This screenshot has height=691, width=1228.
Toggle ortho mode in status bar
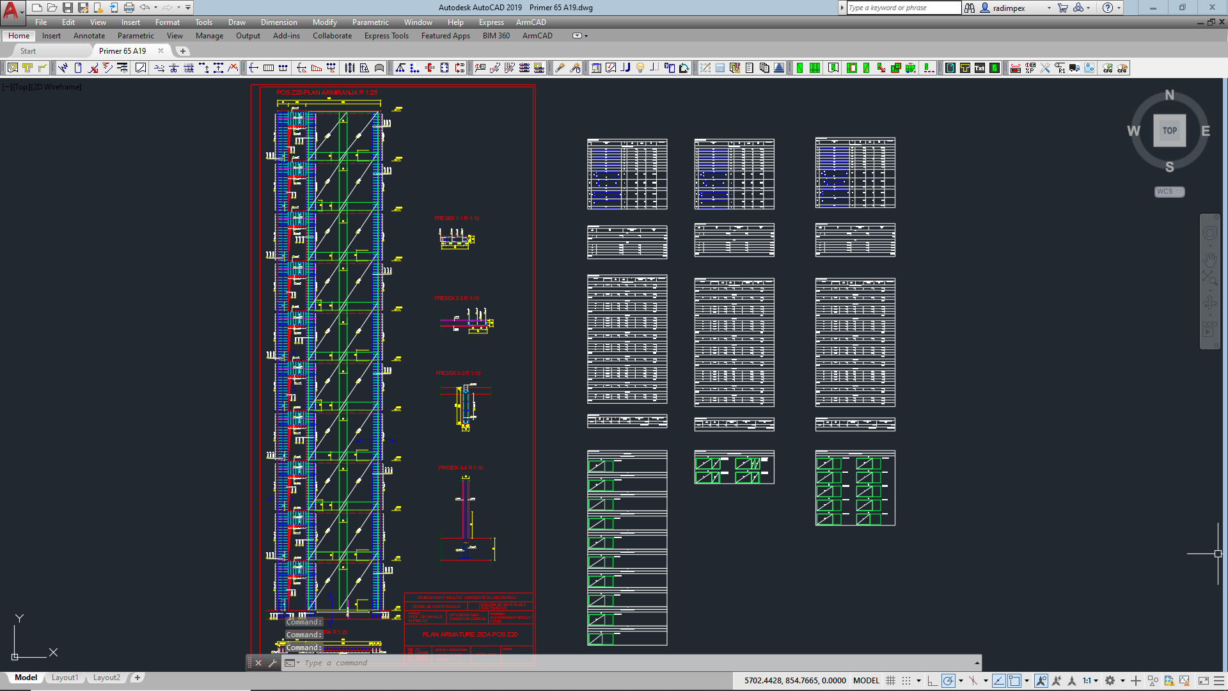coord(933,681)
